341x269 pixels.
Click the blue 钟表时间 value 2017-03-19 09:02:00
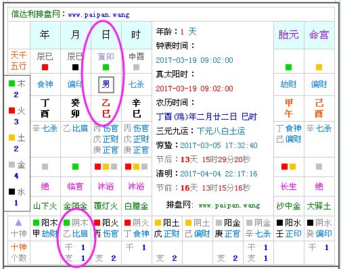coord(194,60)
